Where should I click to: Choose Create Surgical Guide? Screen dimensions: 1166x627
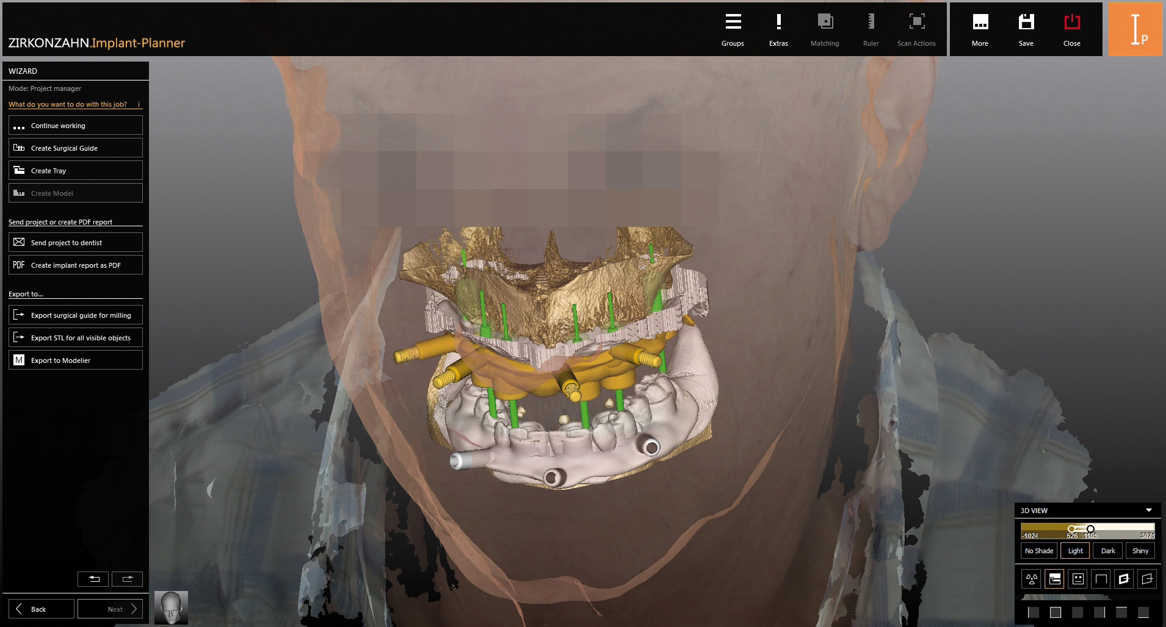tap(76, 148)
